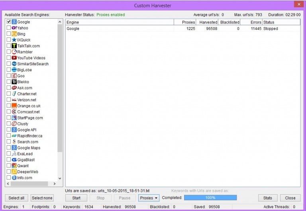This screenshot has height=211, width=306.
Task: Click the YouTube Videos engine icon
Action: click(14, 58)
